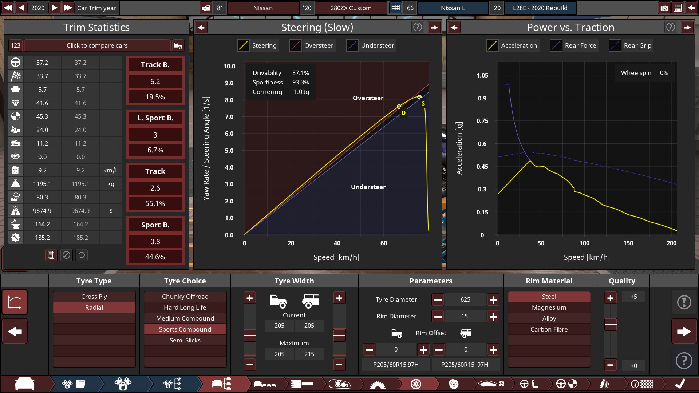The image size is (699, 393).
Task: Go to previous graph in Power vs. Traction
Action: (454, 27)
